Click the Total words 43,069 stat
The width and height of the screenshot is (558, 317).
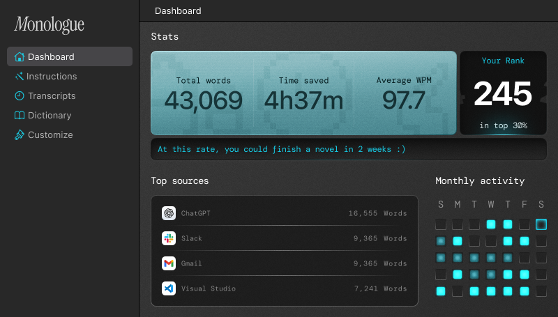[x=203, y=93]
